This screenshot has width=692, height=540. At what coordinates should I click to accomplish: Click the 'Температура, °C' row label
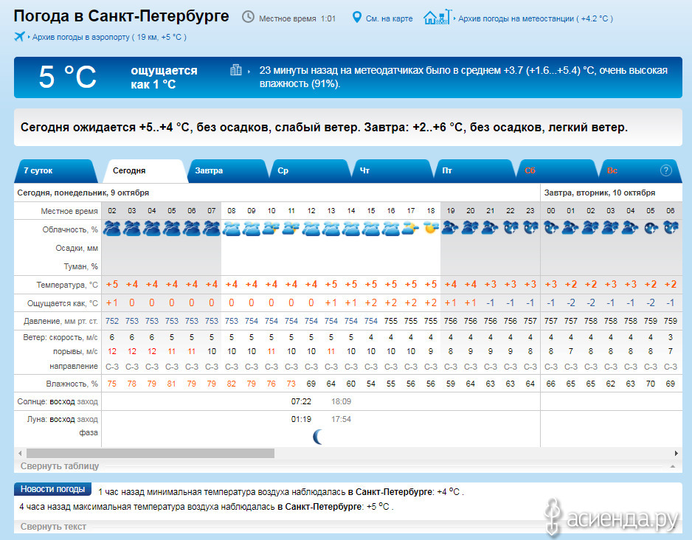point(67,285)
